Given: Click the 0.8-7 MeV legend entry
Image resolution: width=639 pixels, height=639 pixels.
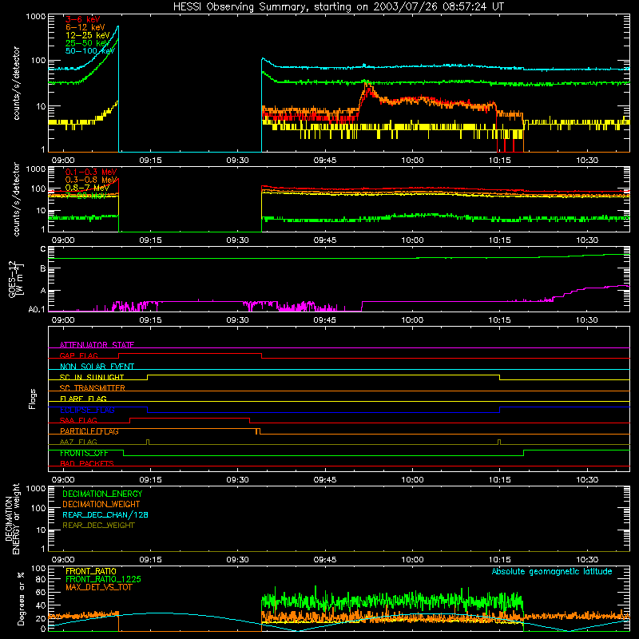Looking at the screenshot, I should [x=87, y=188].
